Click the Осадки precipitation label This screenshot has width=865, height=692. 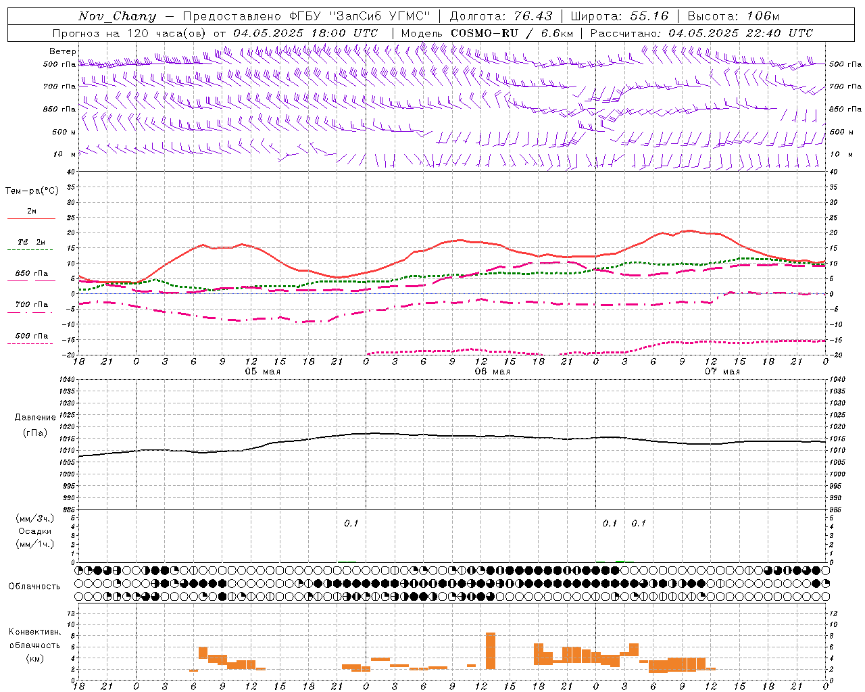[x=34, y=531]
